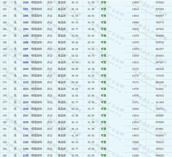Select the total price cell 544491
Viewport: 172px width, 157px height.
tap(160, 89)
